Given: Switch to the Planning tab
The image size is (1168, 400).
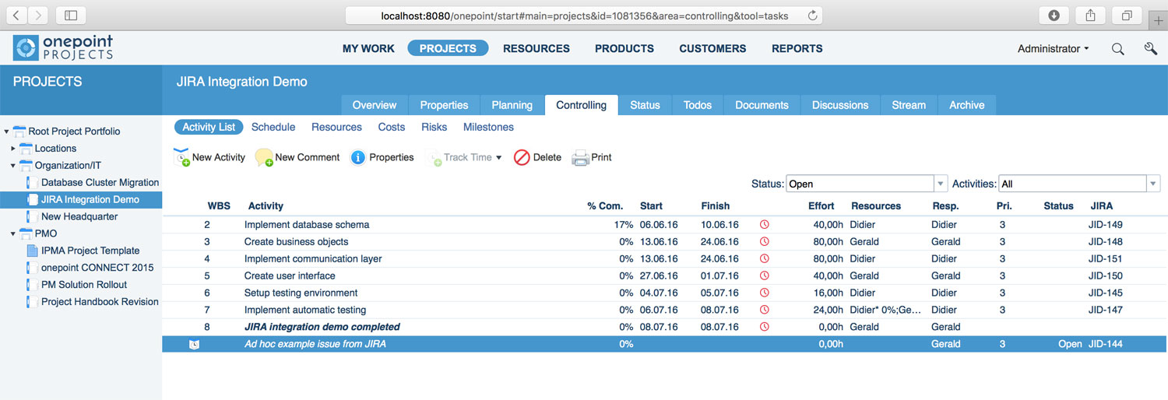Looking at the screenshot, I should click(x=512, y=105).
